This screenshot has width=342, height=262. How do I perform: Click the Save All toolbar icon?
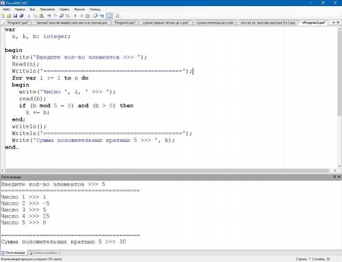[21, 16]
